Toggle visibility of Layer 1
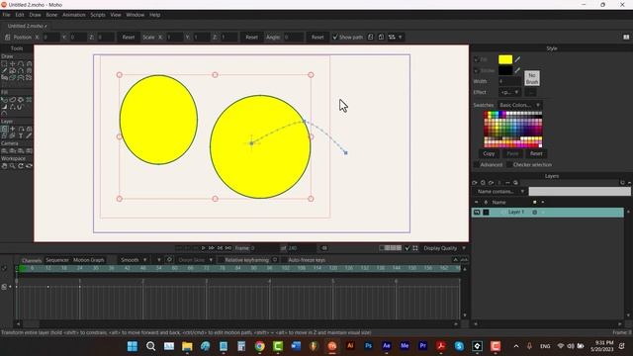Viewport: 633px width, 356px height. [477, 212]
